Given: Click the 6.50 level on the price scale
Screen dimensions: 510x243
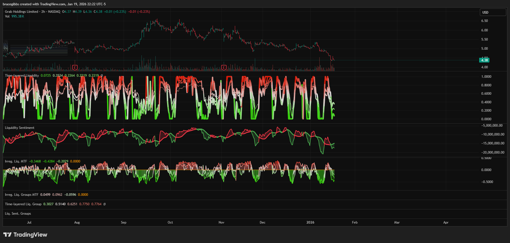Looking at the screenshot, I should tap(484, 21).
